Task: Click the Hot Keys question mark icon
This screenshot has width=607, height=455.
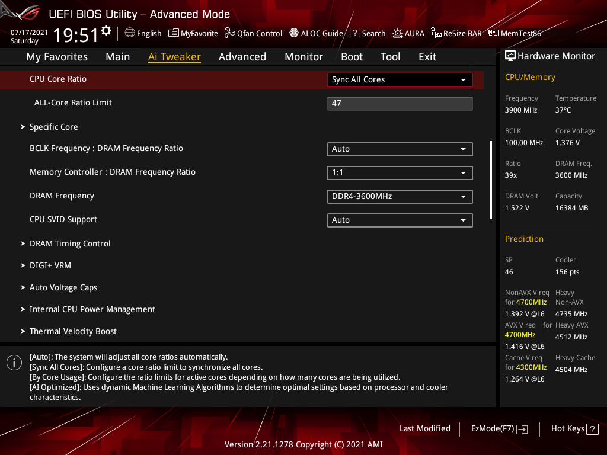Action: point(592,429)
